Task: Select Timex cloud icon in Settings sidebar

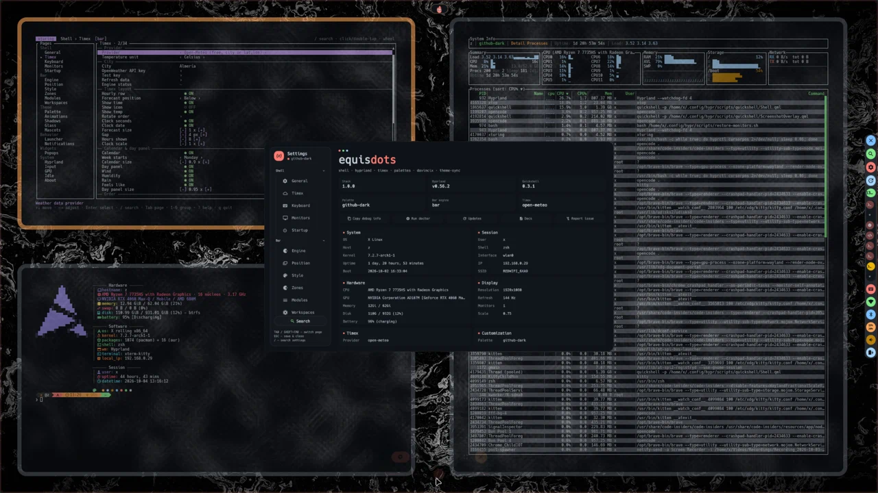Action: point(285,193)
